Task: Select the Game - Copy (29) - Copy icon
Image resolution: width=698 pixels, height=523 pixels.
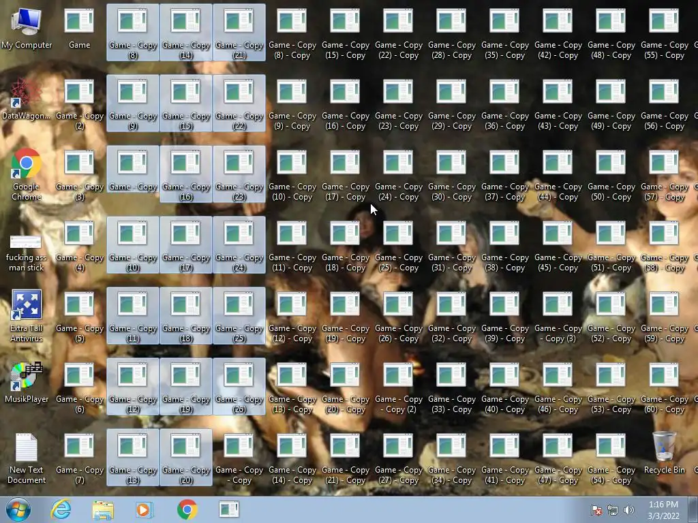Action: (x=451, y=104)
